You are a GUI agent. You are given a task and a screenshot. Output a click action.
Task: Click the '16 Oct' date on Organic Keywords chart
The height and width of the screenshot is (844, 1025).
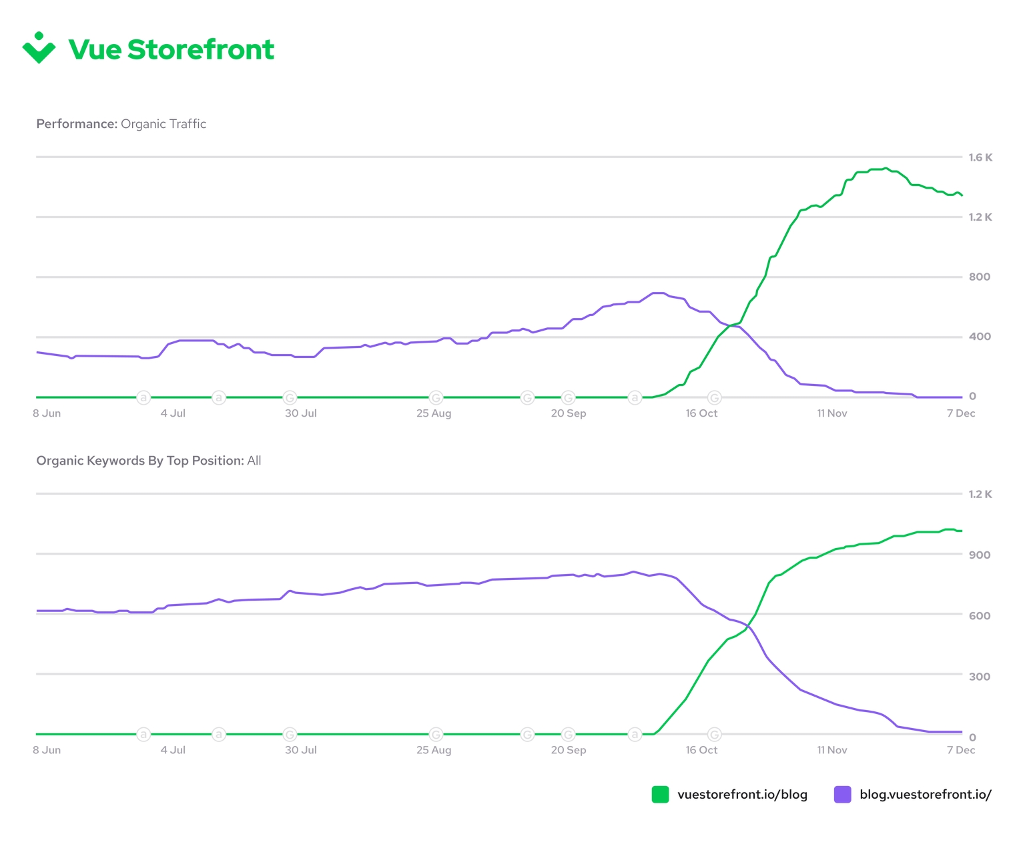point(701,750)
